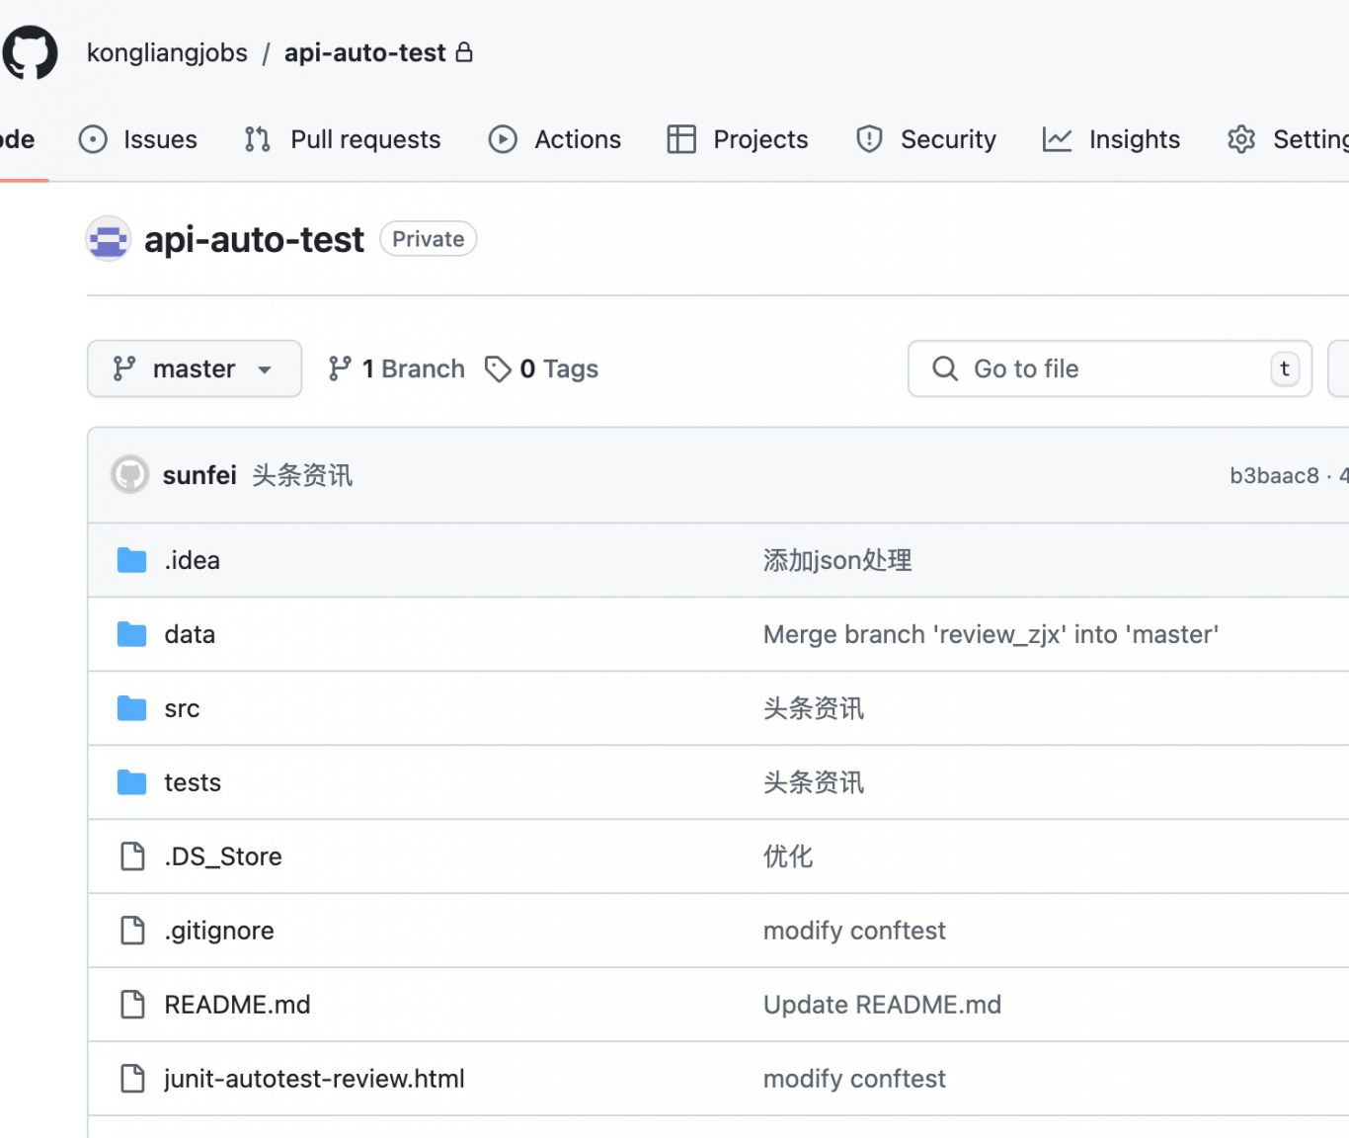
Task: Open sunfei author link
Action: 199,475
